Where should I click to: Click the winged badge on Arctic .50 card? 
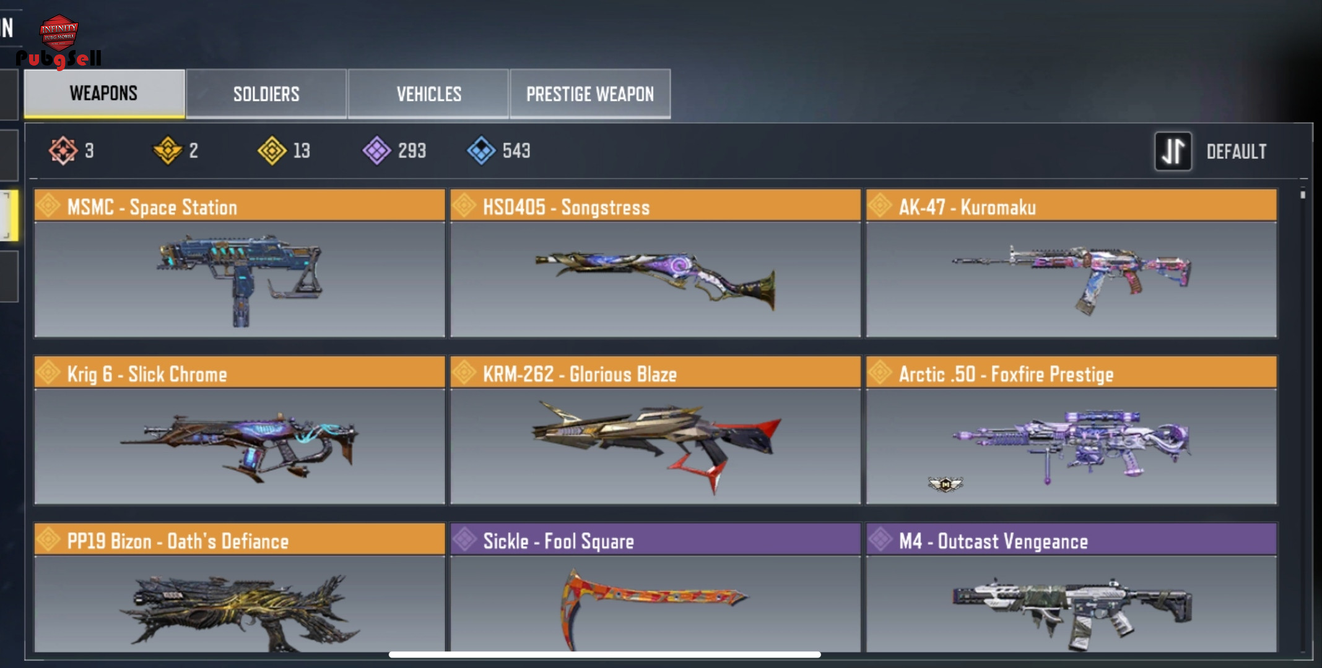coord(946,484)
